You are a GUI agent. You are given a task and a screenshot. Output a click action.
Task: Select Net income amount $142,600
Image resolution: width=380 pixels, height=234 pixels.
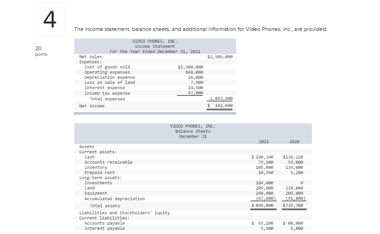pos(220,106)
